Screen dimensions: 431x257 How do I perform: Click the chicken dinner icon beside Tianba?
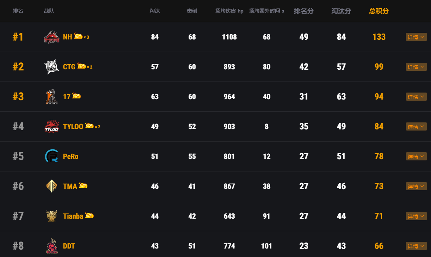(89, 215)
